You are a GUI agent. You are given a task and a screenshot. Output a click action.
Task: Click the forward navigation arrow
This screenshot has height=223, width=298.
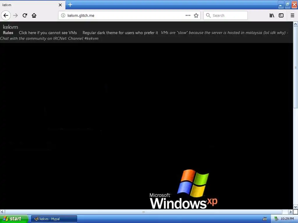(x=15, y=15)
